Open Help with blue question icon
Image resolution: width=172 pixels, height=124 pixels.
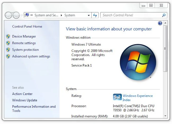click(160, 23)
